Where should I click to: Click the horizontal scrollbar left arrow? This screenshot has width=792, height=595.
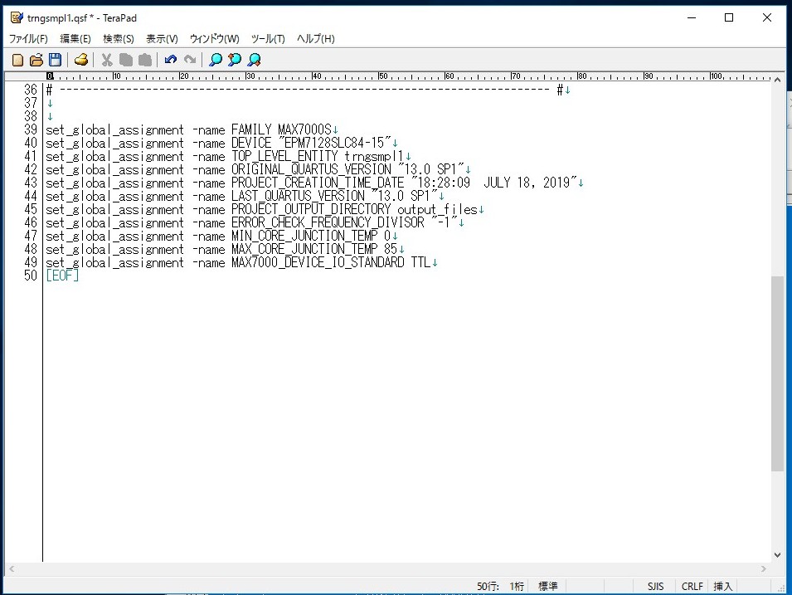coord(12,568)
